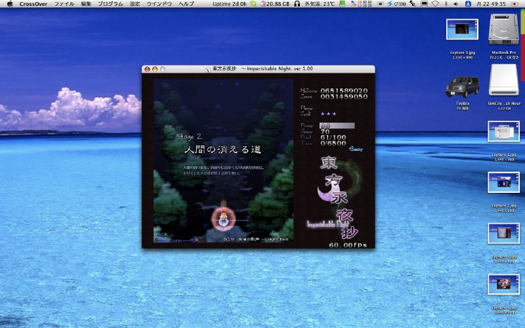Screen dimensions: 525x328
Task: Open the 編集 menu
Action: (x=86, y=4)
